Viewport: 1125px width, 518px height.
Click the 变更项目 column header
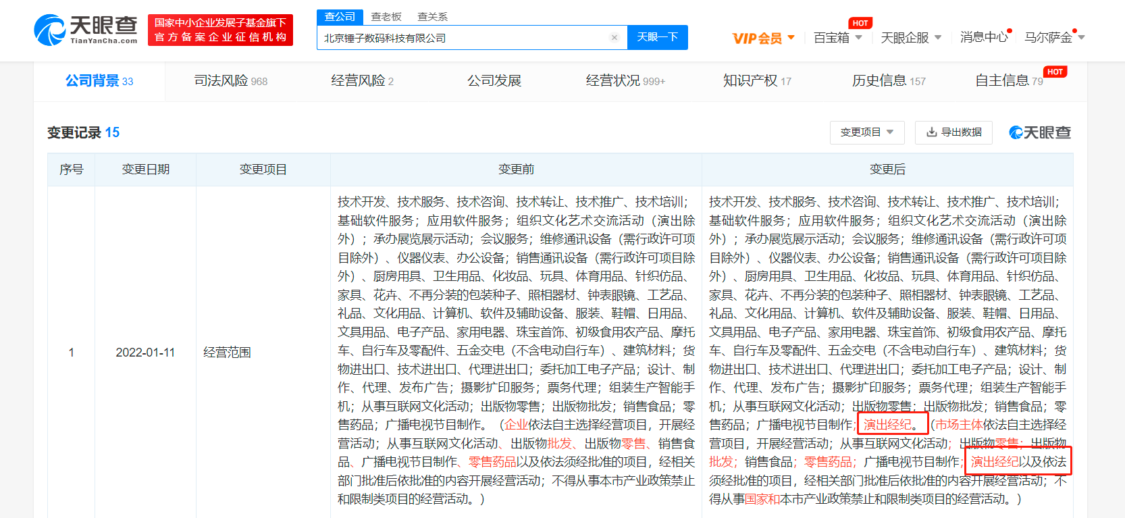pyautogui.click(x=263, y=170)
